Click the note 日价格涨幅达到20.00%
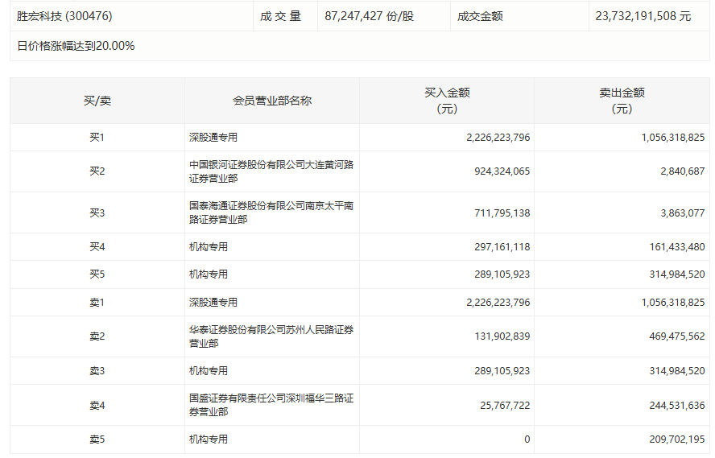This screenshot has width=715, height=458. click(x=76, y=46)
